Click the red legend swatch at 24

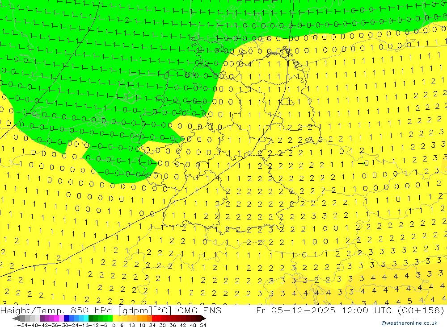(154, 318)
